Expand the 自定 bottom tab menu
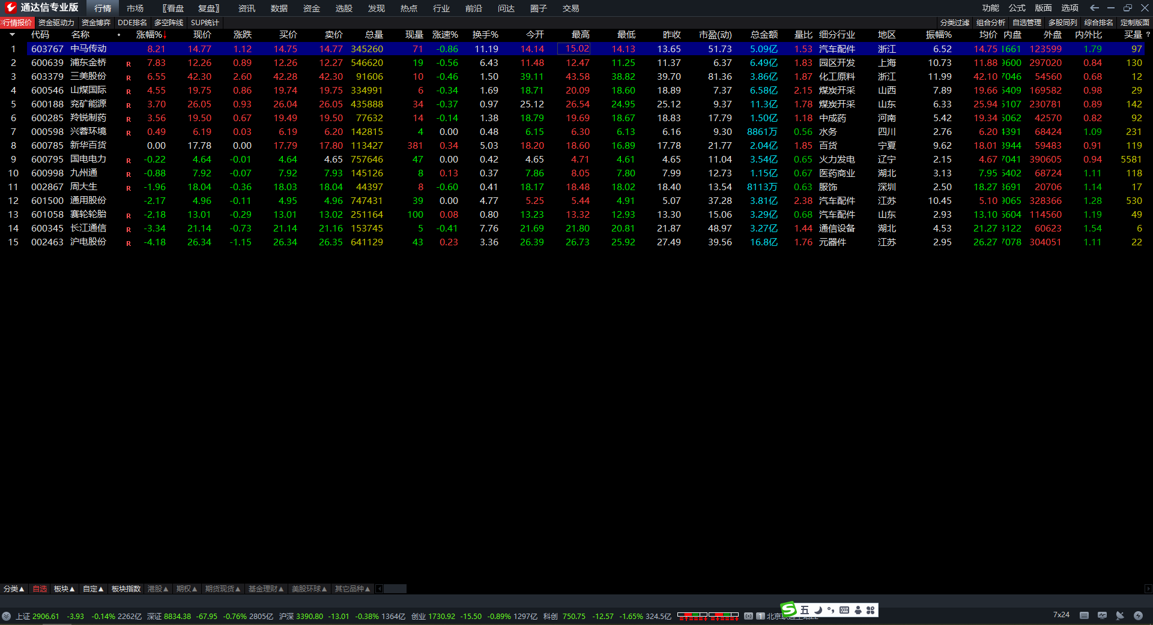 (x=93, y=589)
